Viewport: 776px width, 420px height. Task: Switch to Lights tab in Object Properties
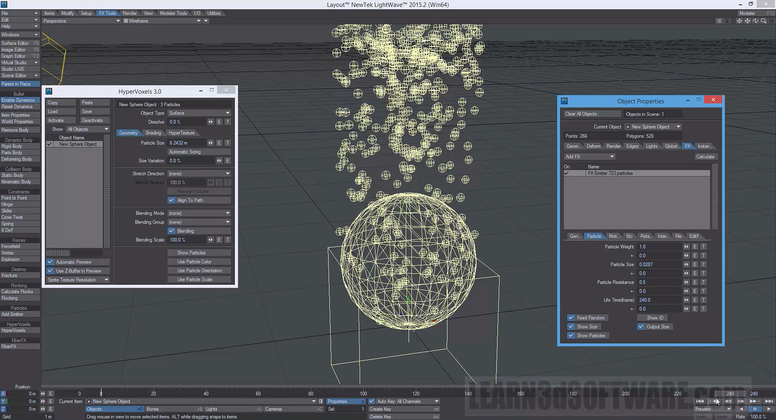coord(651,146)
